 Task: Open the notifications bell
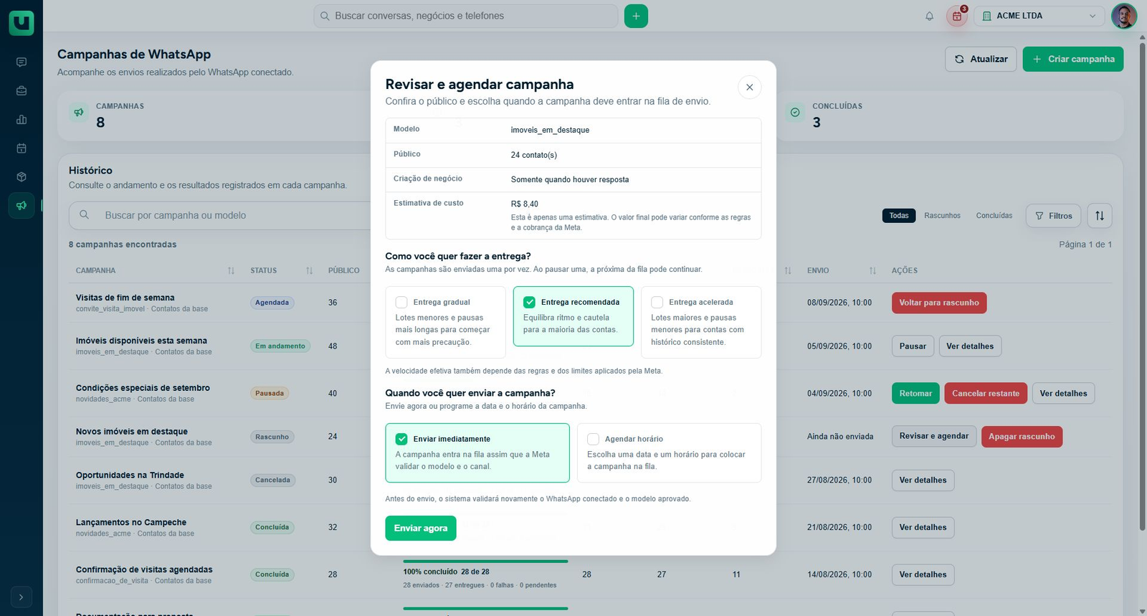(929, 16)
